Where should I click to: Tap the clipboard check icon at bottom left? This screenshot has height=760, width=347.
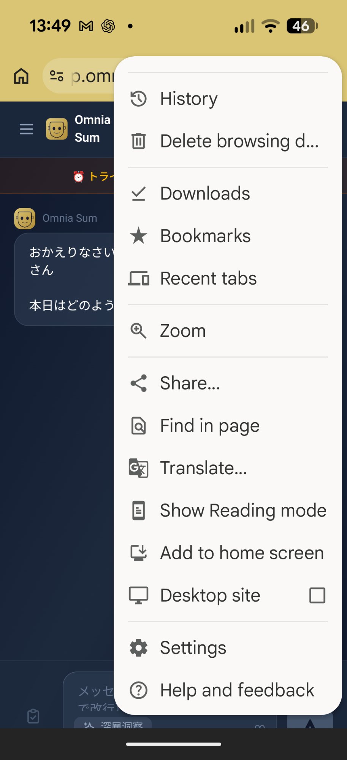tap(33, 716)
